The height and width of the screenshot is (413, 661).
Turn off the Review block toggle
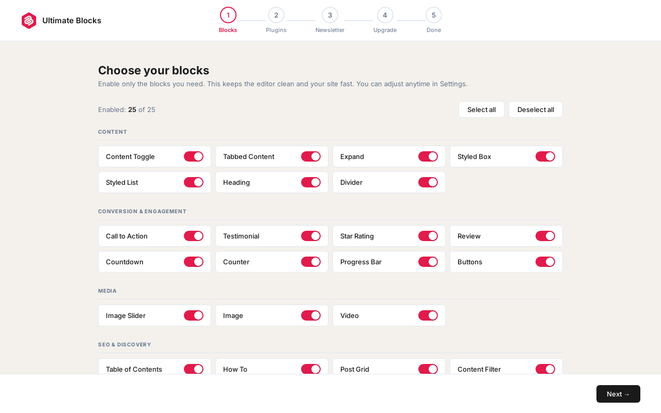tap(545, 236)
